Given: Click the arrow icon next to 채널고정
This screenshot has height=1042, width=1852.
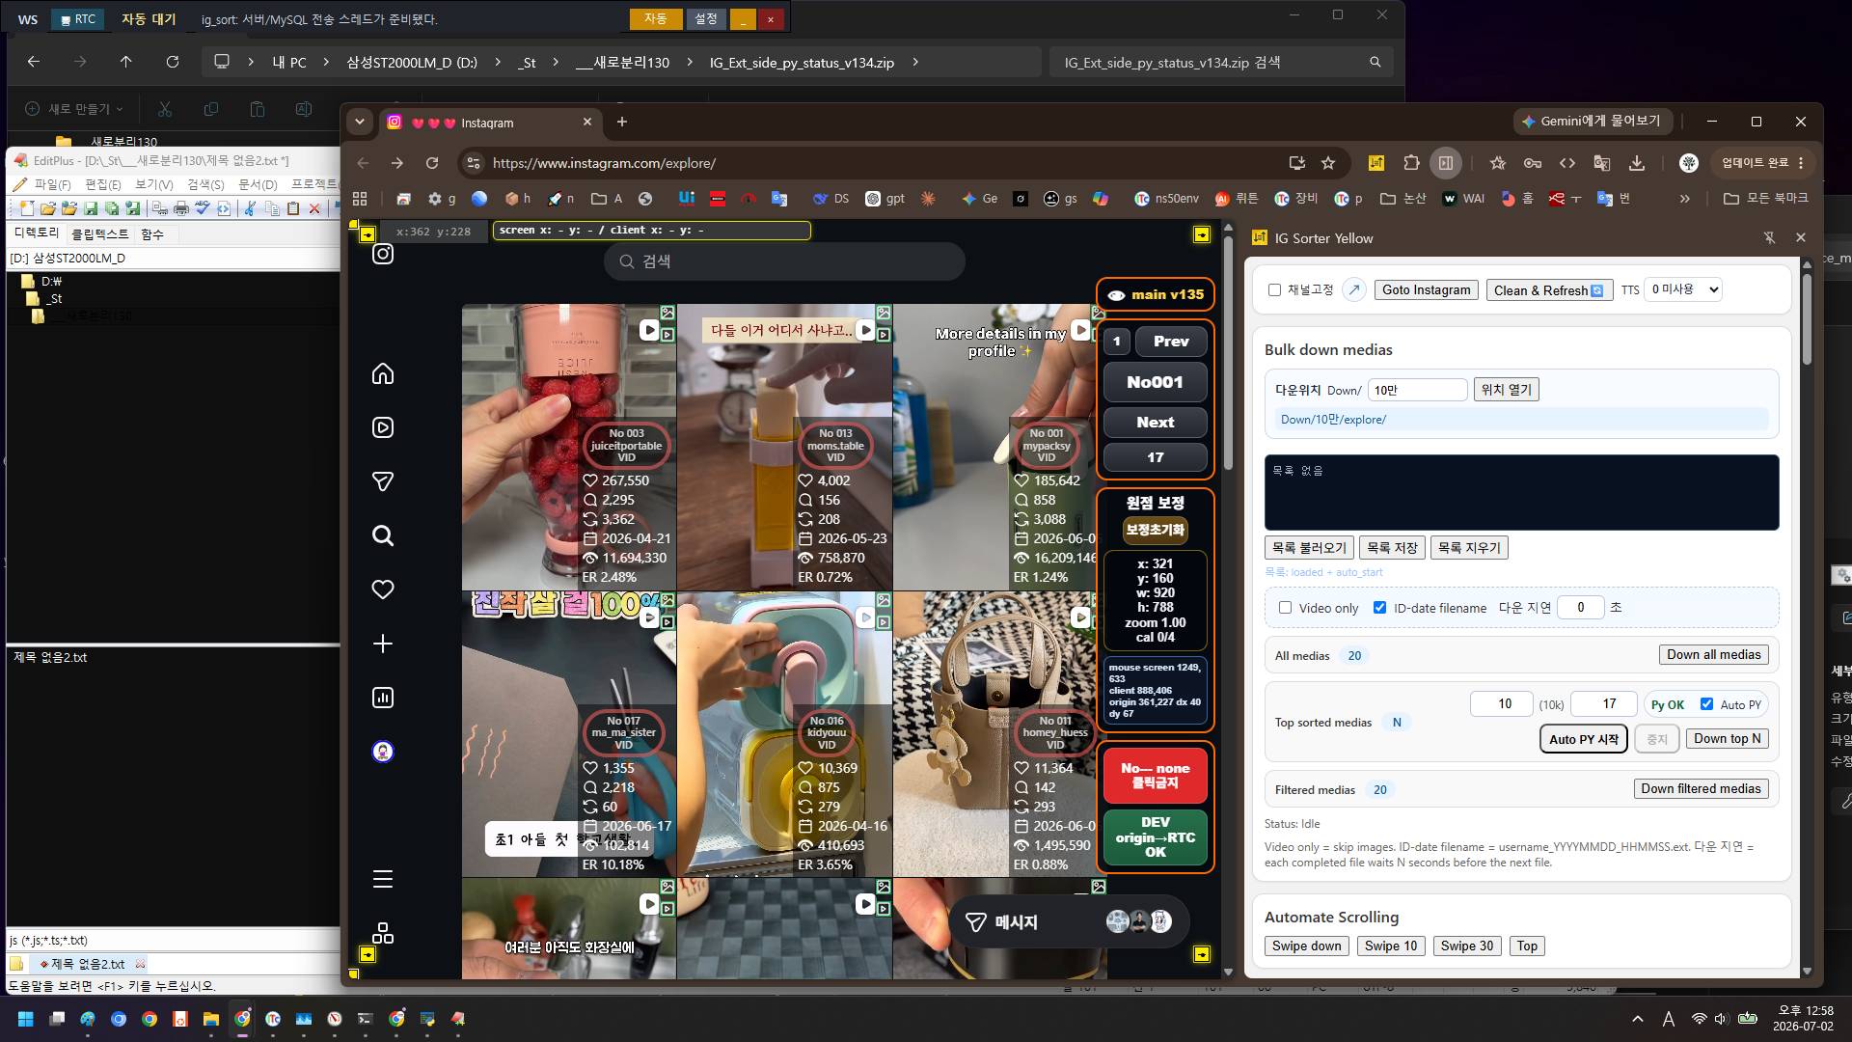Looking at the screenshot, I should point(1354,289).
